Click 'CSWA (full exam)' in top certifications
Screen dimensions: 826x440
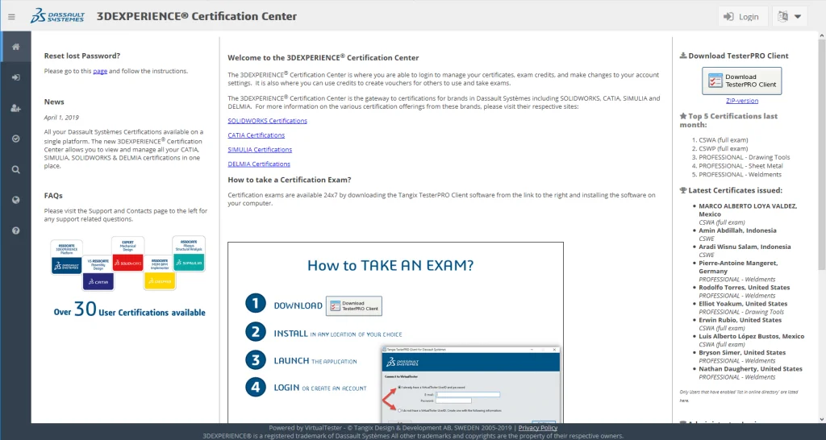[x=724, y=140]
